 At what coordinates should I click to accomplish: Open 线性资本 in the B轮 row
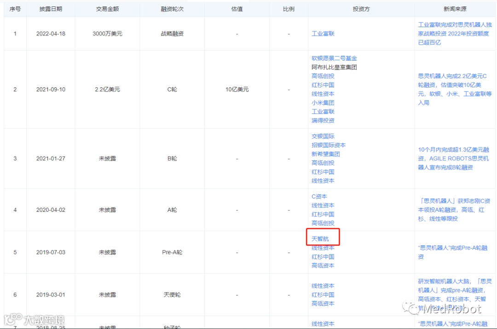point(323,181)
